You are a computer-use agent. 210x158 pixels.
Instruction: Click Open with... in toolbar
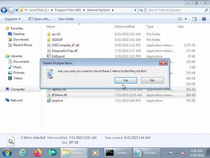40,19
